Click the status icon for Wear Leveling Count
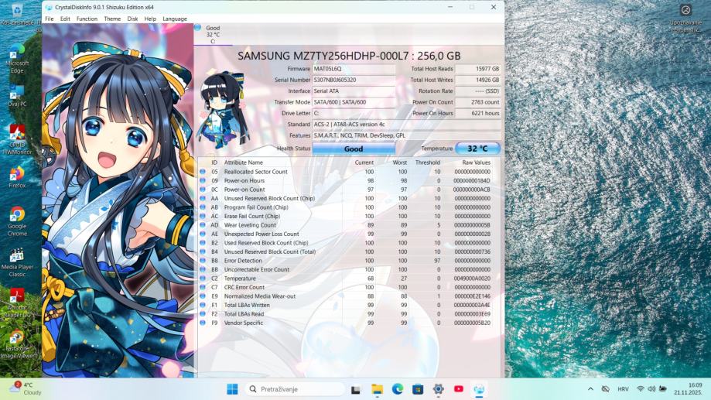 click(x=203, y=225)
